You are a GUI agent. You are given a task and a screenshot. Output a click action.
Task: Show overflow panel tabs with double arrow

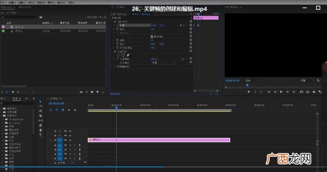click(34, 98)
